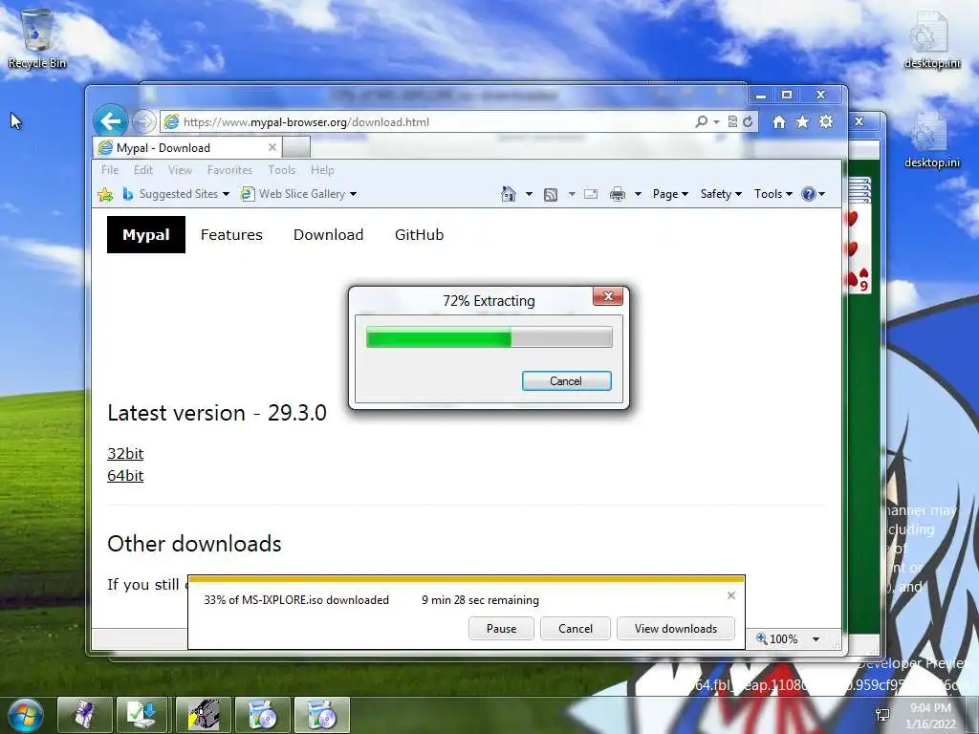Click the camcorder taskbar icon

tap(204, 715)
